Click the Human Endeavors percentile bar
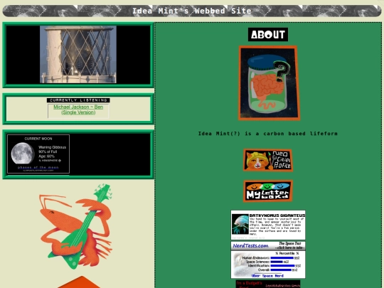Screen dimensions: 384x288 tap(282, 258)
